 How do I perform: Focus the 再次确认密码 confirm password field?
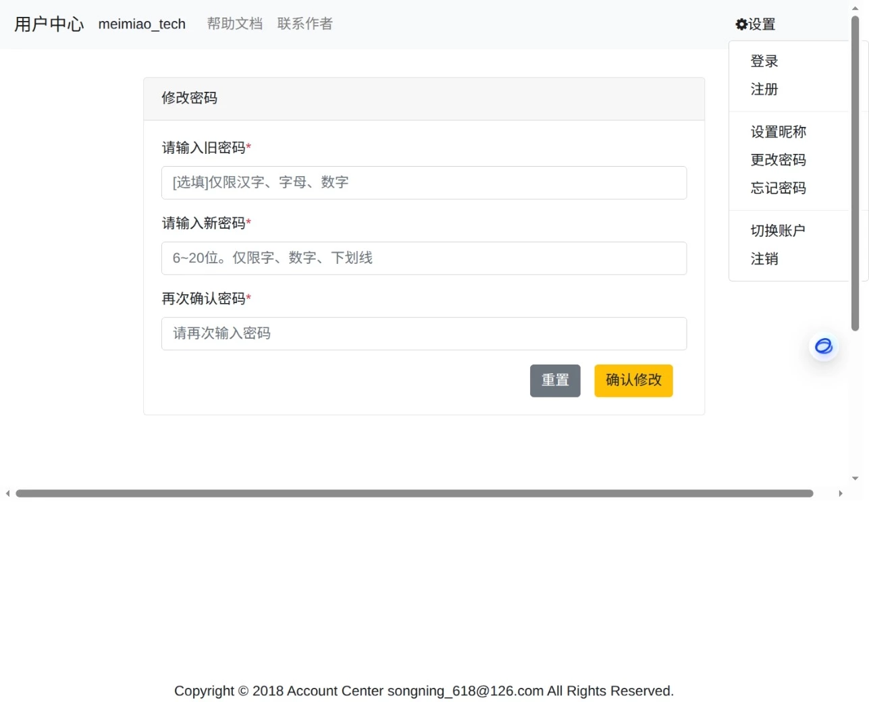(423, 333)
